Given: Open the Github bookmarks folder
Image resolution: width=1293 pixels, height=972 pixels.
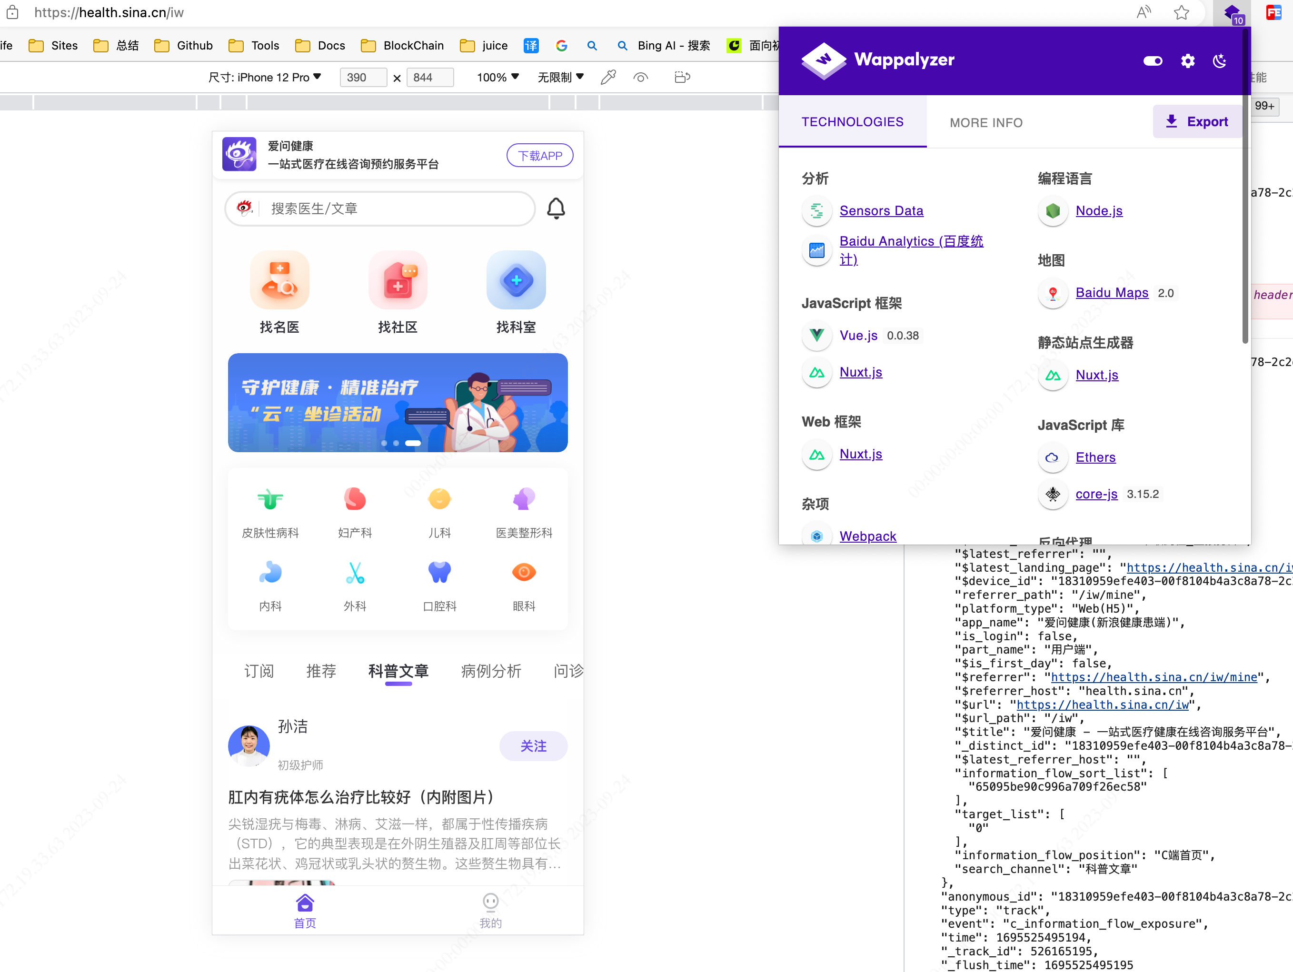Looking at the screenshot, I should point(184,45).
